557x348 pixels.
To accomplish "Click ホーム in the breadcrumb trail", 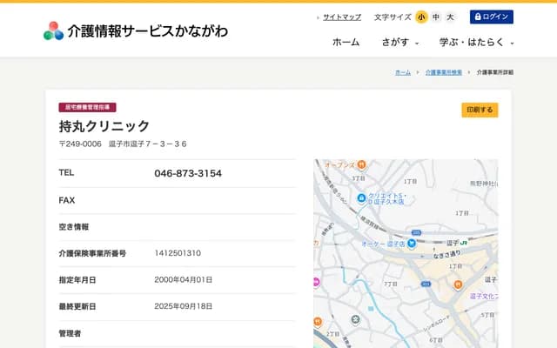I will [403, 72].
